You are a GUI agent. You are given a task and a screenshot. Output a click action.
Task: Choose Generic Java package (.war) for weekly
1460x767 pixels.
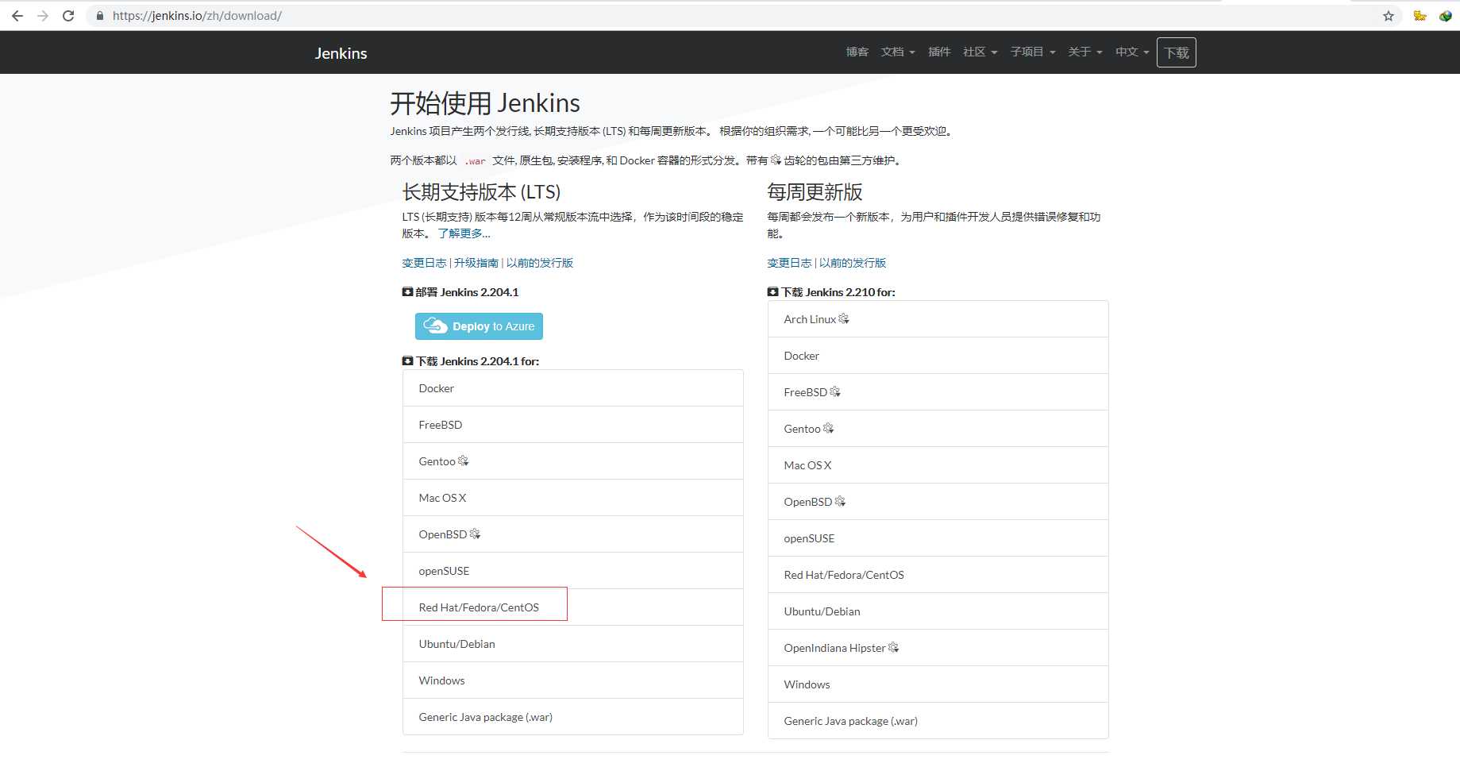pyautogui.click(x=938, y=721)
